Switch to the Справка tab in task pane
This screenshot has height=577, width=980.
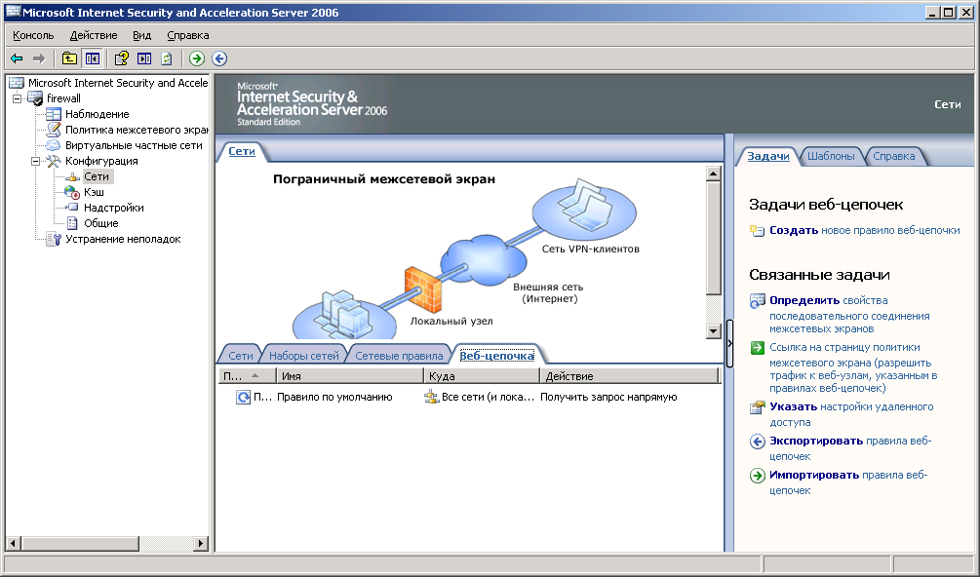pyautogui.click(x=894, y=156)
